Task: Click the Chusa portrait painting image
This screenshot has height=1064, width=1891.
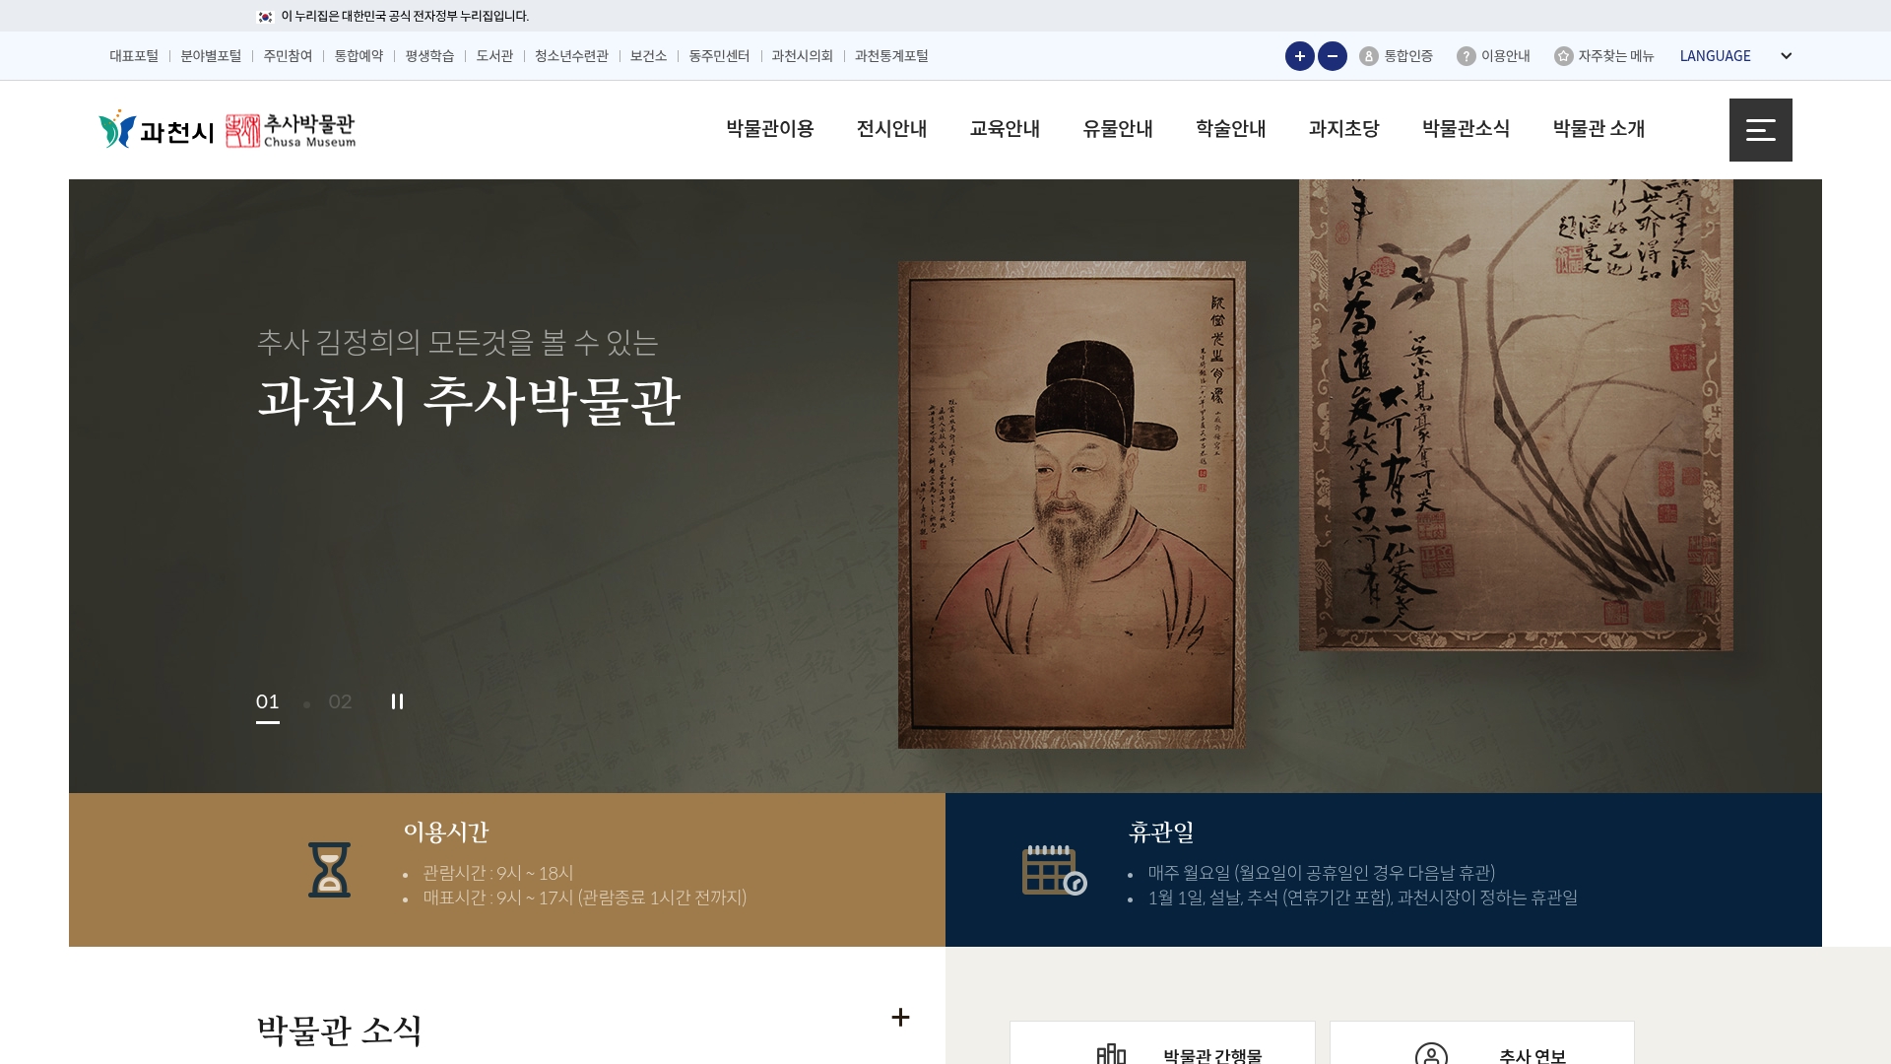Action: [x=1072, y=504]
